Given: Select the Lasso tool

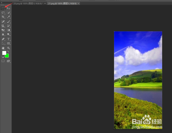Looking at the screenshot, I should pyautogui.click(x=3, y=13).
